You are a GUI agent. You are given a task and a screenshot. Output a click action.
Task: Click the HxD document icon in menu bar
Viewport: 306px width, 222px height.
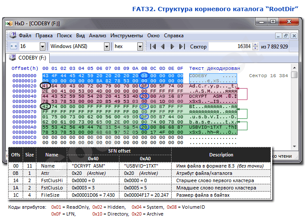click(12, 36)
